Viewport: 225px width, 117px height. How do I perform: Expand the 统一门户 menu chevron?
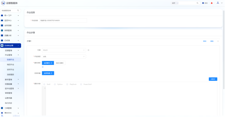[18, 15]
